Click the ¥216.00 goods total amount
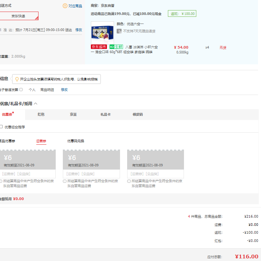 click(x=251, y=216)
